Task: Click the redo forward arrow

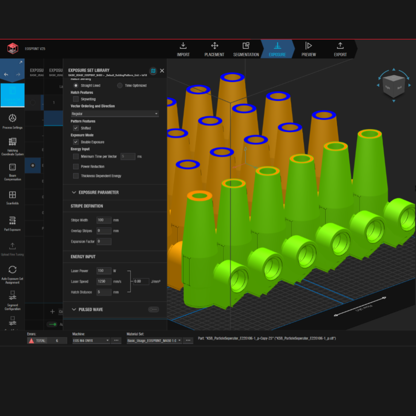Action: click(18, 74)
